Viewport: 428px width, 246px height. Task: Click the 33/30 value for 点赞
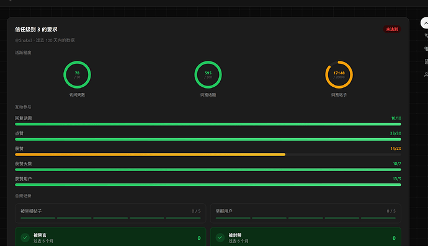[x=396, y=133]
